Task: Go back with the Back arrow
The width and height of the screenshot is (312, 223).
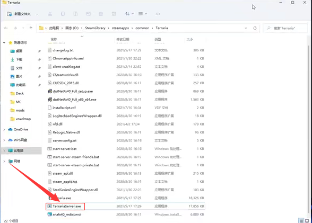Action: coord(6,28)
